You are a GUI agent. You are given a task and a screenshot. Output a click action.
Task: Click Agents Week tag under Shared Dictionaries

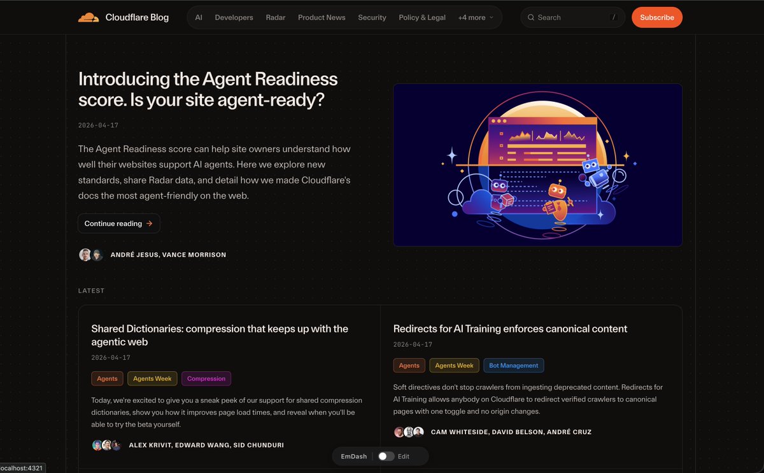[152, 379]
